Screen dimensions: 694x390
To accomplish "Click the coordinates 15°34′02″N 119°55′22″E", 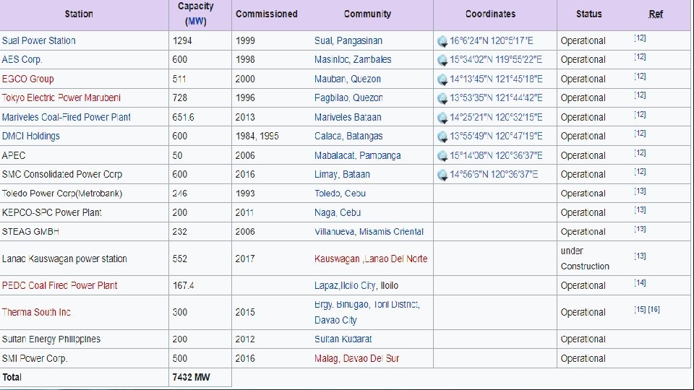I will click(496, 60).
